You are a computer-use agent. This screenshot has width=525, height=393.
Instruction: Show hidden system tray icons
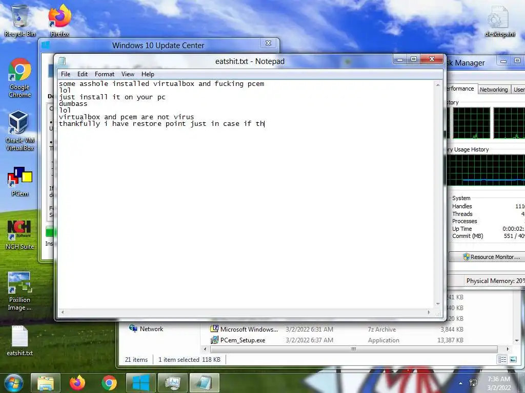pos(461,383)
